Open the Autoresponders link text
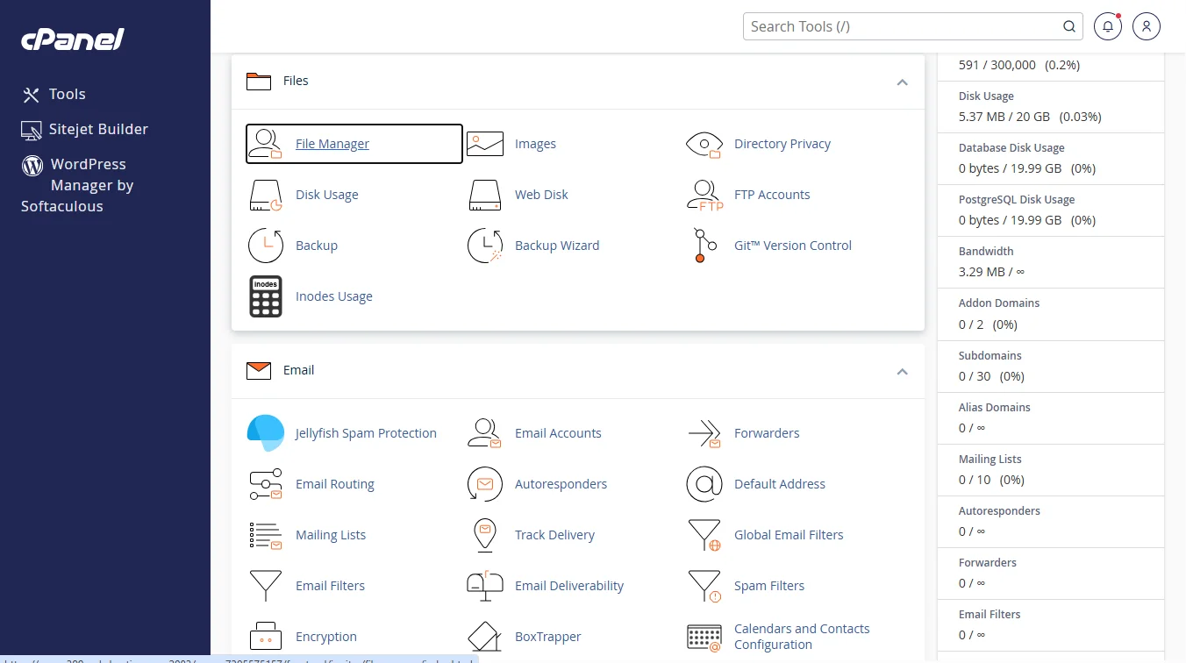 [561, 484]
